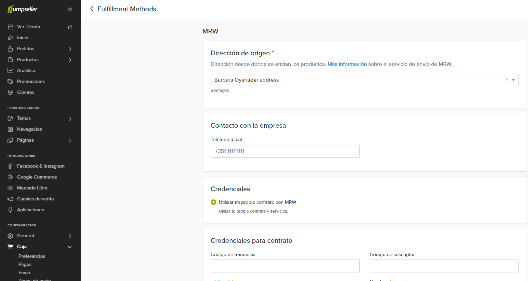Expand the Pedidos submenu
The height and width of the screenshot is (281, 528).
coord(70,49)
